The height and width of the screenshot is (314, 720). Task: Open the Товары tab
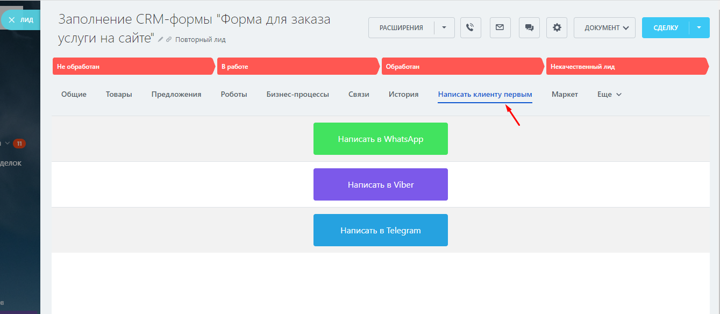tap(119, 94)
